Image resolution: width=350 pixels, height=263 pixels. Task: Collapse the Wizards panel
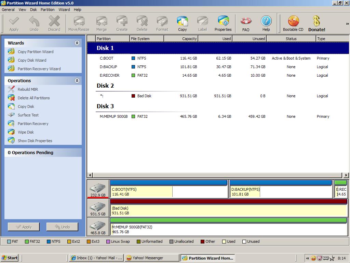[77, 43]
